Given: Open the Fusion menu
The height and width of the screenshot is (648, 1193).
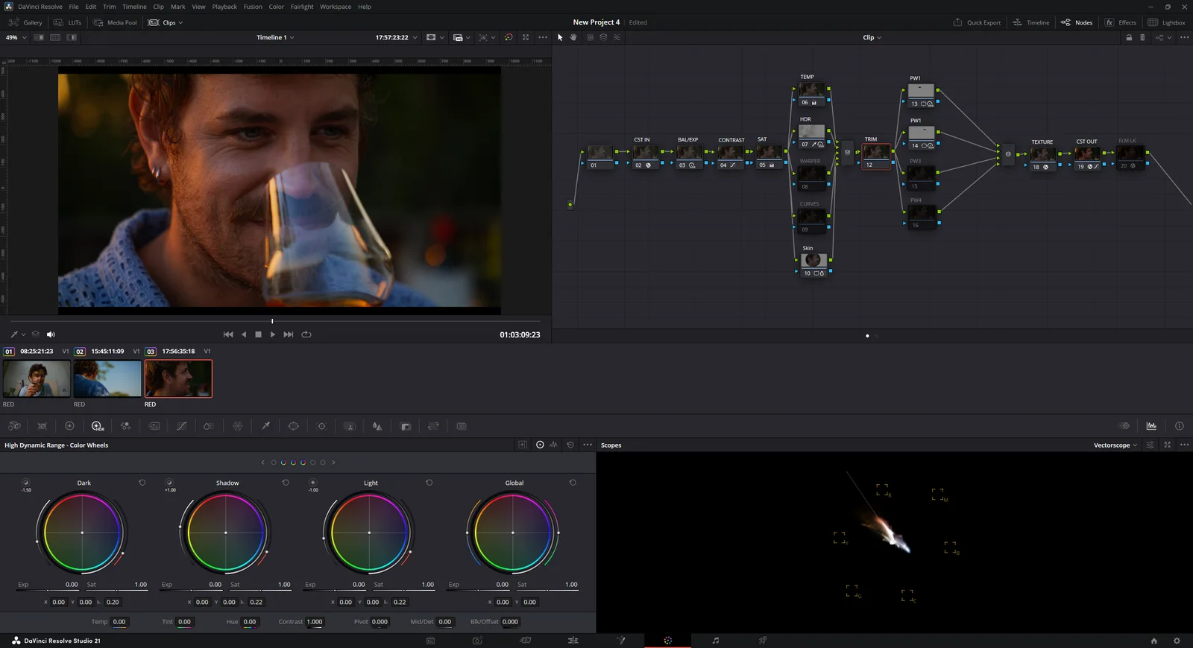Looking at the screenshot, I should coord(253,7).
